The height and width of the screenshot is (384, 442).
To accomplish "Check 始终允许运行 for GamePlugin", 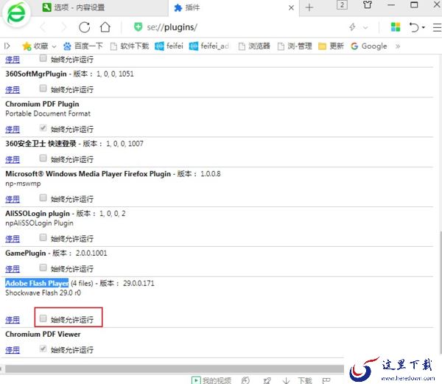I will pos(43,268).
